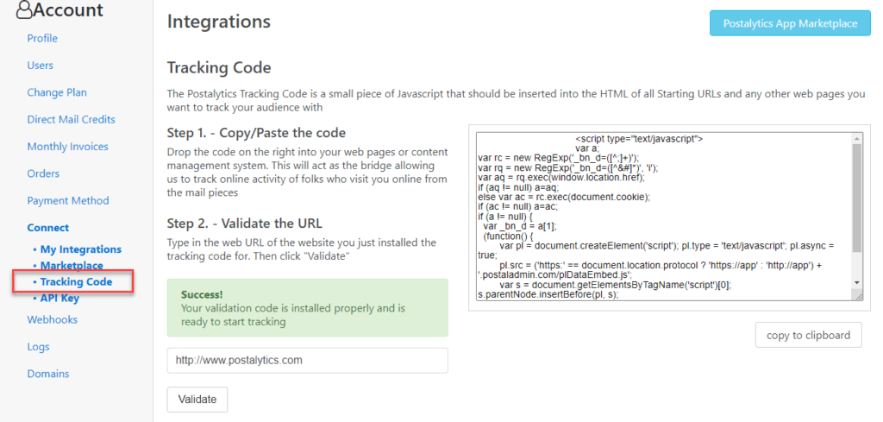Image resolution: width=883 pixels, height=422 pixels.
Task: Go to Users settings
Action: point(40,66)
